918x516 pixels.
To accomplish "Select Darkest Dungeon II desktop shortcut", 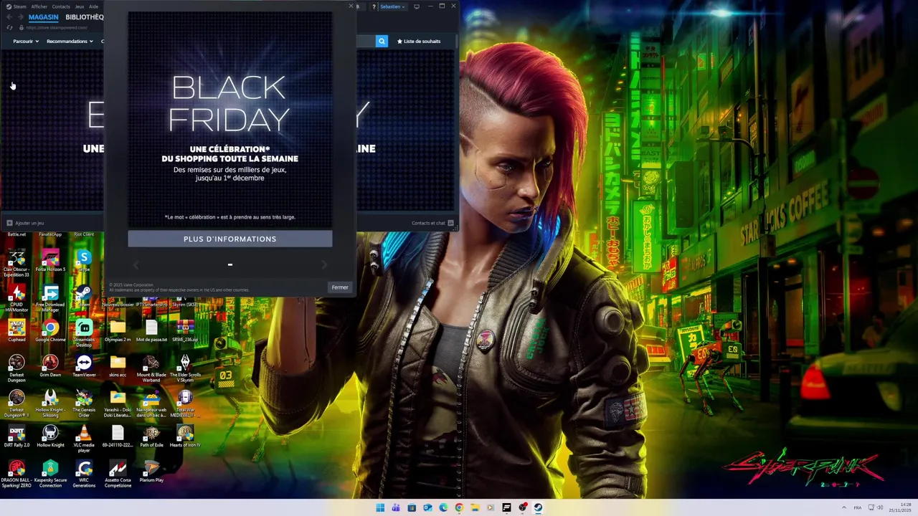I will point(16,404).
